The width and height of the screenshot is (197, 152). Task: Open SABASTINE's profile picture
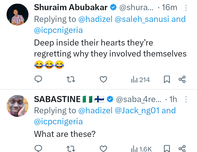pos(18,106)
